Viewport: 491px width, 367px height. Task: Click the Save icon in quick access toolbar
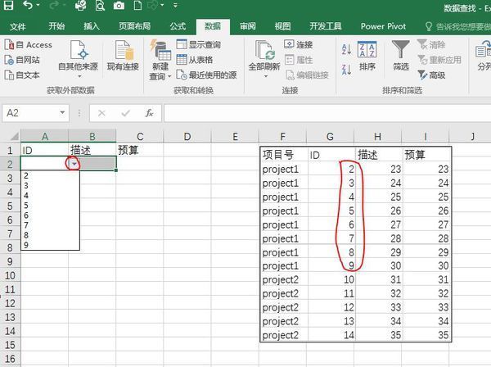pos(8,5)
